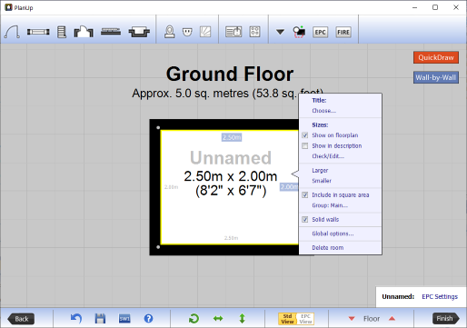The image size is (467, 328).
Task: Click the highlighted 2.00m right dimension
Action: 289,187
